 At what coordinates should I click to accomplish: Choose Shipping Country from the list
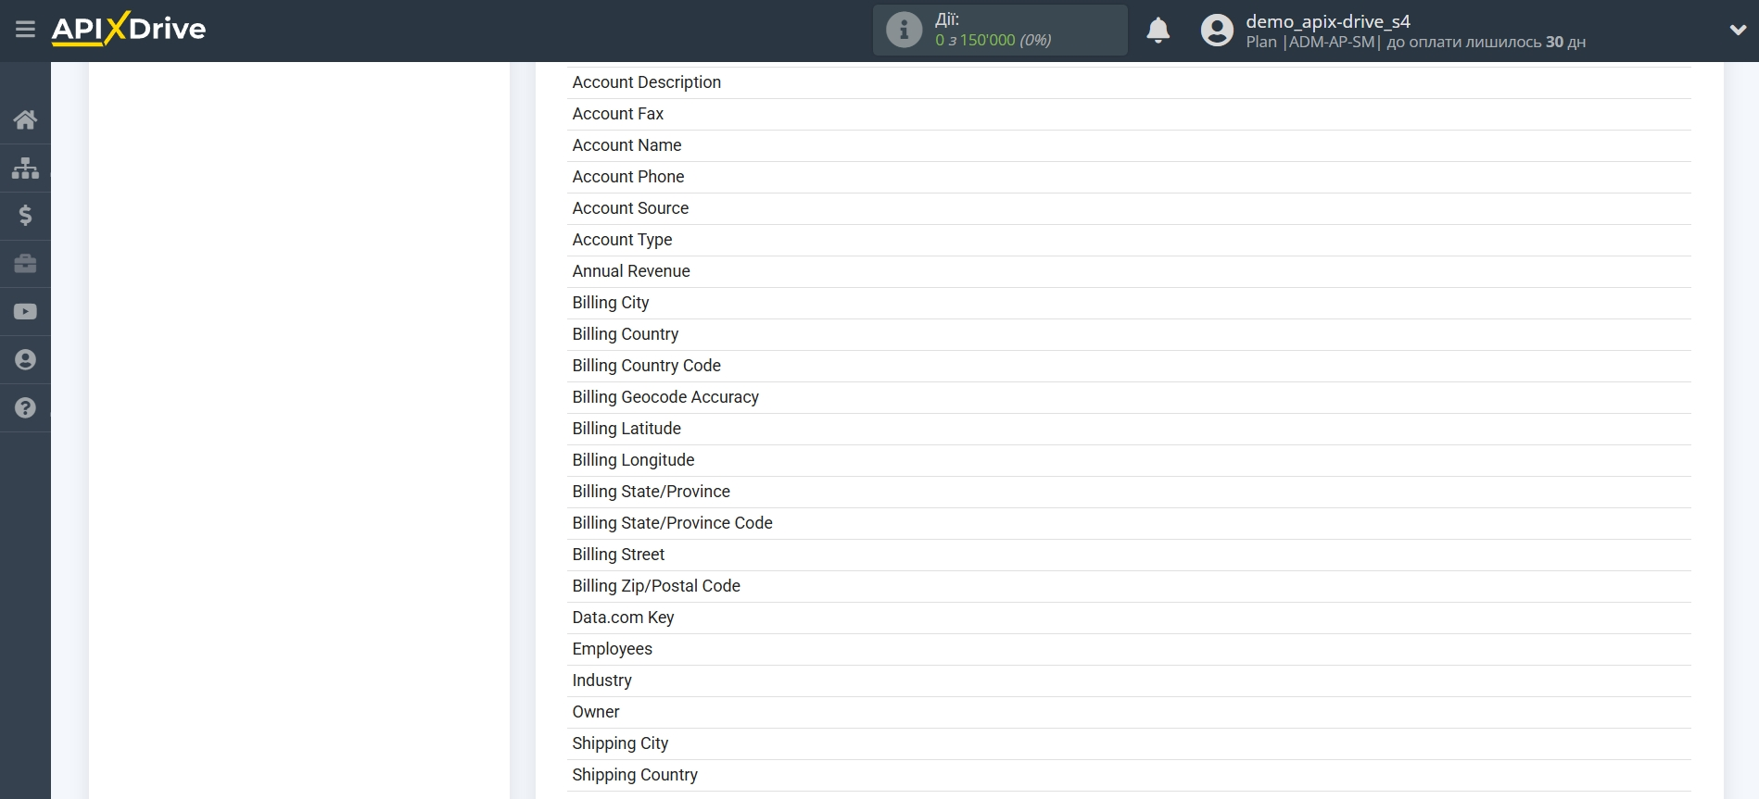(1129, 775)
